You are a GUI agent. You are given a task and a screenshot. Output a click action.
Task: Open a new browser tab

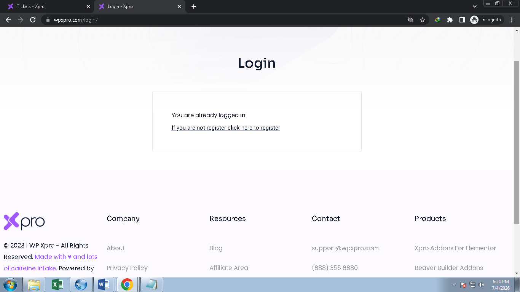coord(194,6)
